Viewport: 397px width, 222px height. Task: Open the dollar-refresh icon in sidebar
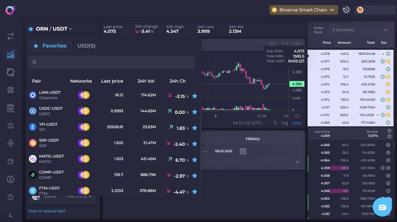click(11, 126)
